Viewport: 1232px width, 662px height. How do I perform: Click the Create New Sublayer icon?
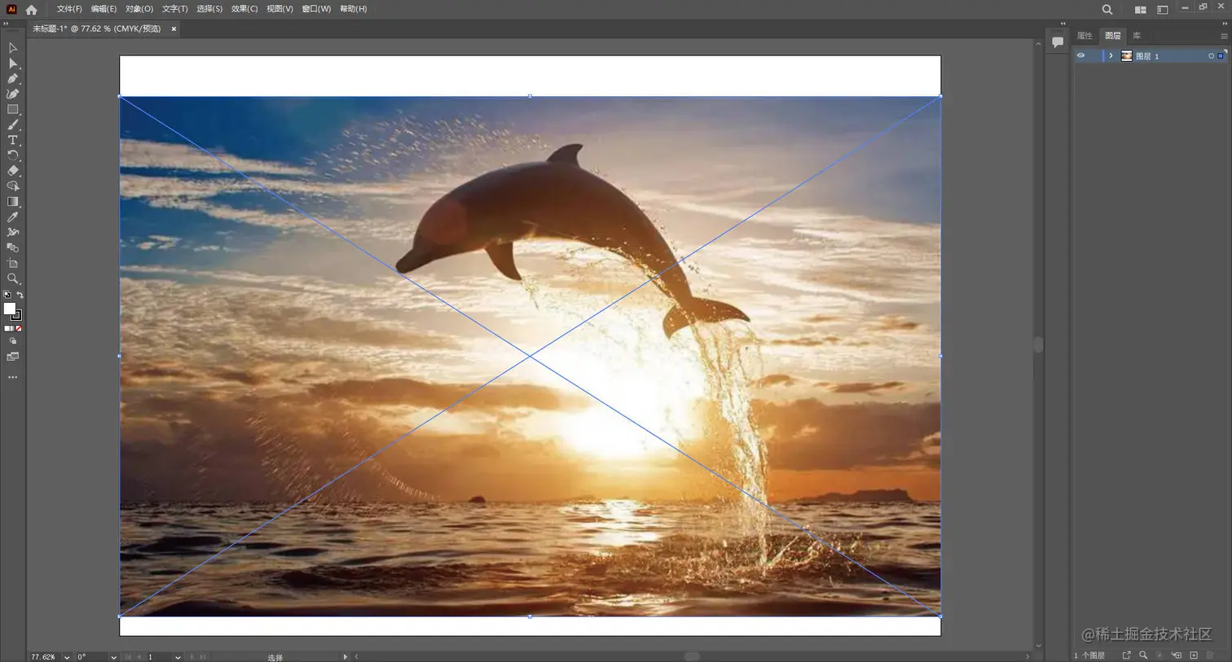point(1177,655)
